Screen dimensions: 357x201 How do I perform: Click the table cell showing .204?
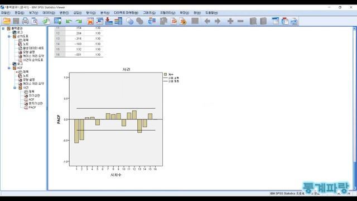click(x=75, y=33)
